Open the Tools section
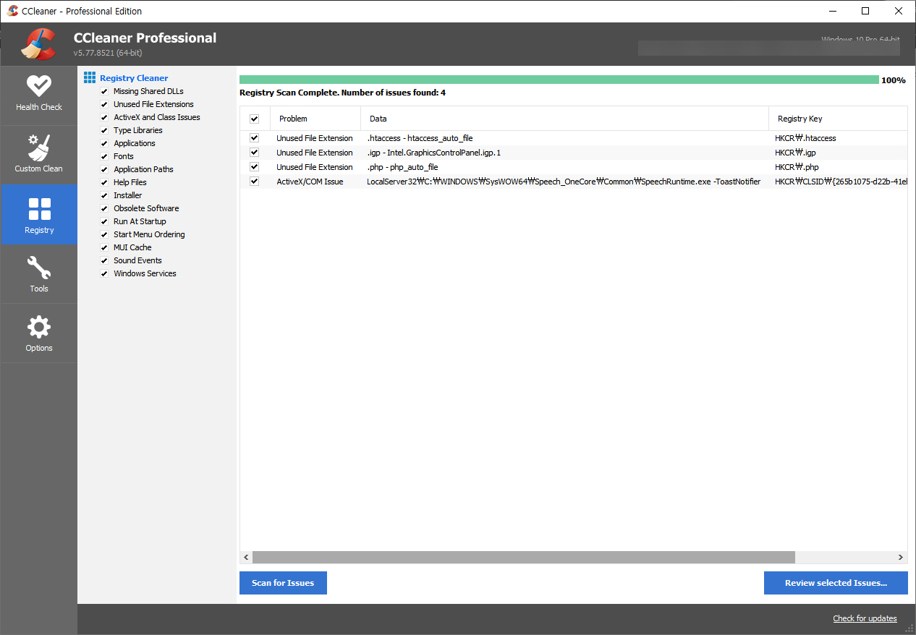 [x=39, y=275]
